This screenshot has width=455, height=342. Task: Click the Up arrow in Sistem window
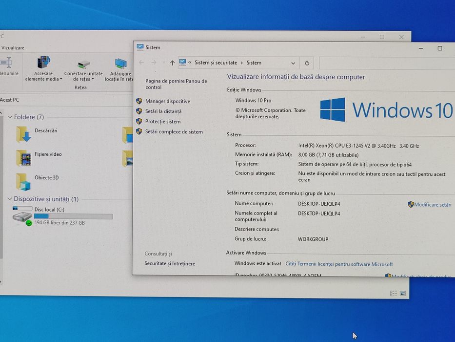172,63
